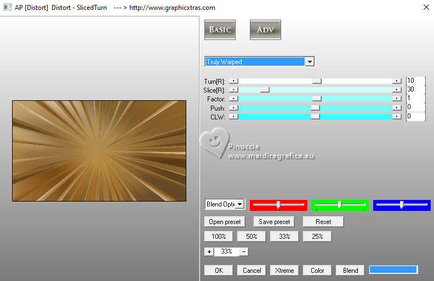Set preview zoom to 50%
The width and height of the screenshot is (434, 281).
tap(252, 237)
